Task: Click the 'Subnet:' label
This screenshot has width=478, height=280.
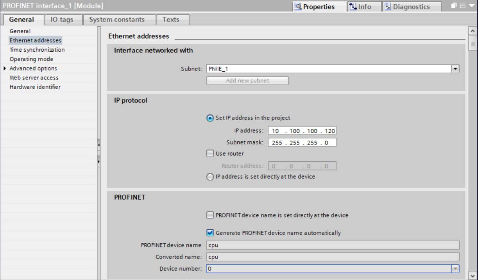Action: pos(191,69)
